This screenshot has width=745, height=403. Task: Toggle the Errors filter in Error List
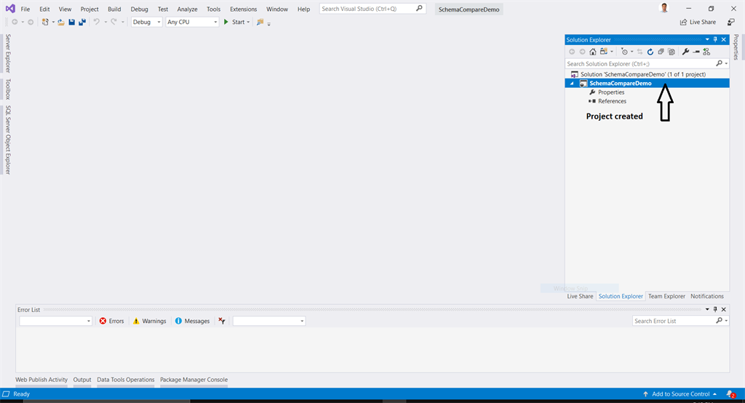click(111, 322)
